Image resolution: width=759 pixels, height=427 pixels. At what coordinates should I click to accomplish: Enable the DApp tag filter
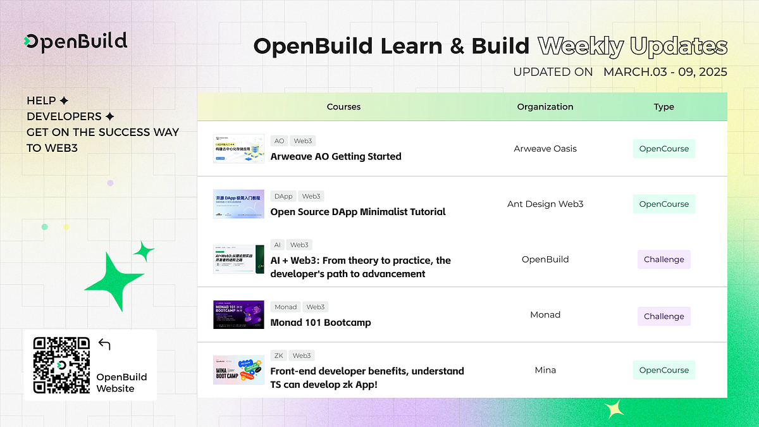283,196
